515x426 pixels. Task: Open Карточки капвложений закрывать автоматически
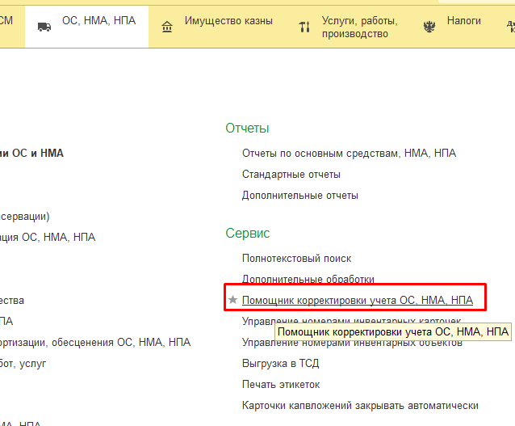pyautogui.click(x=360, y=405)
